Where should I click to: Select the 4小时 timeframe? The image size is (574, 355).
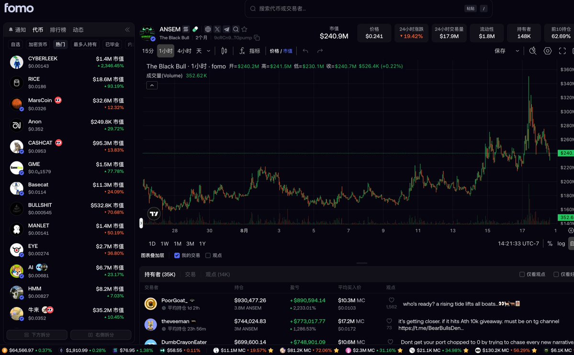(184, 51)
